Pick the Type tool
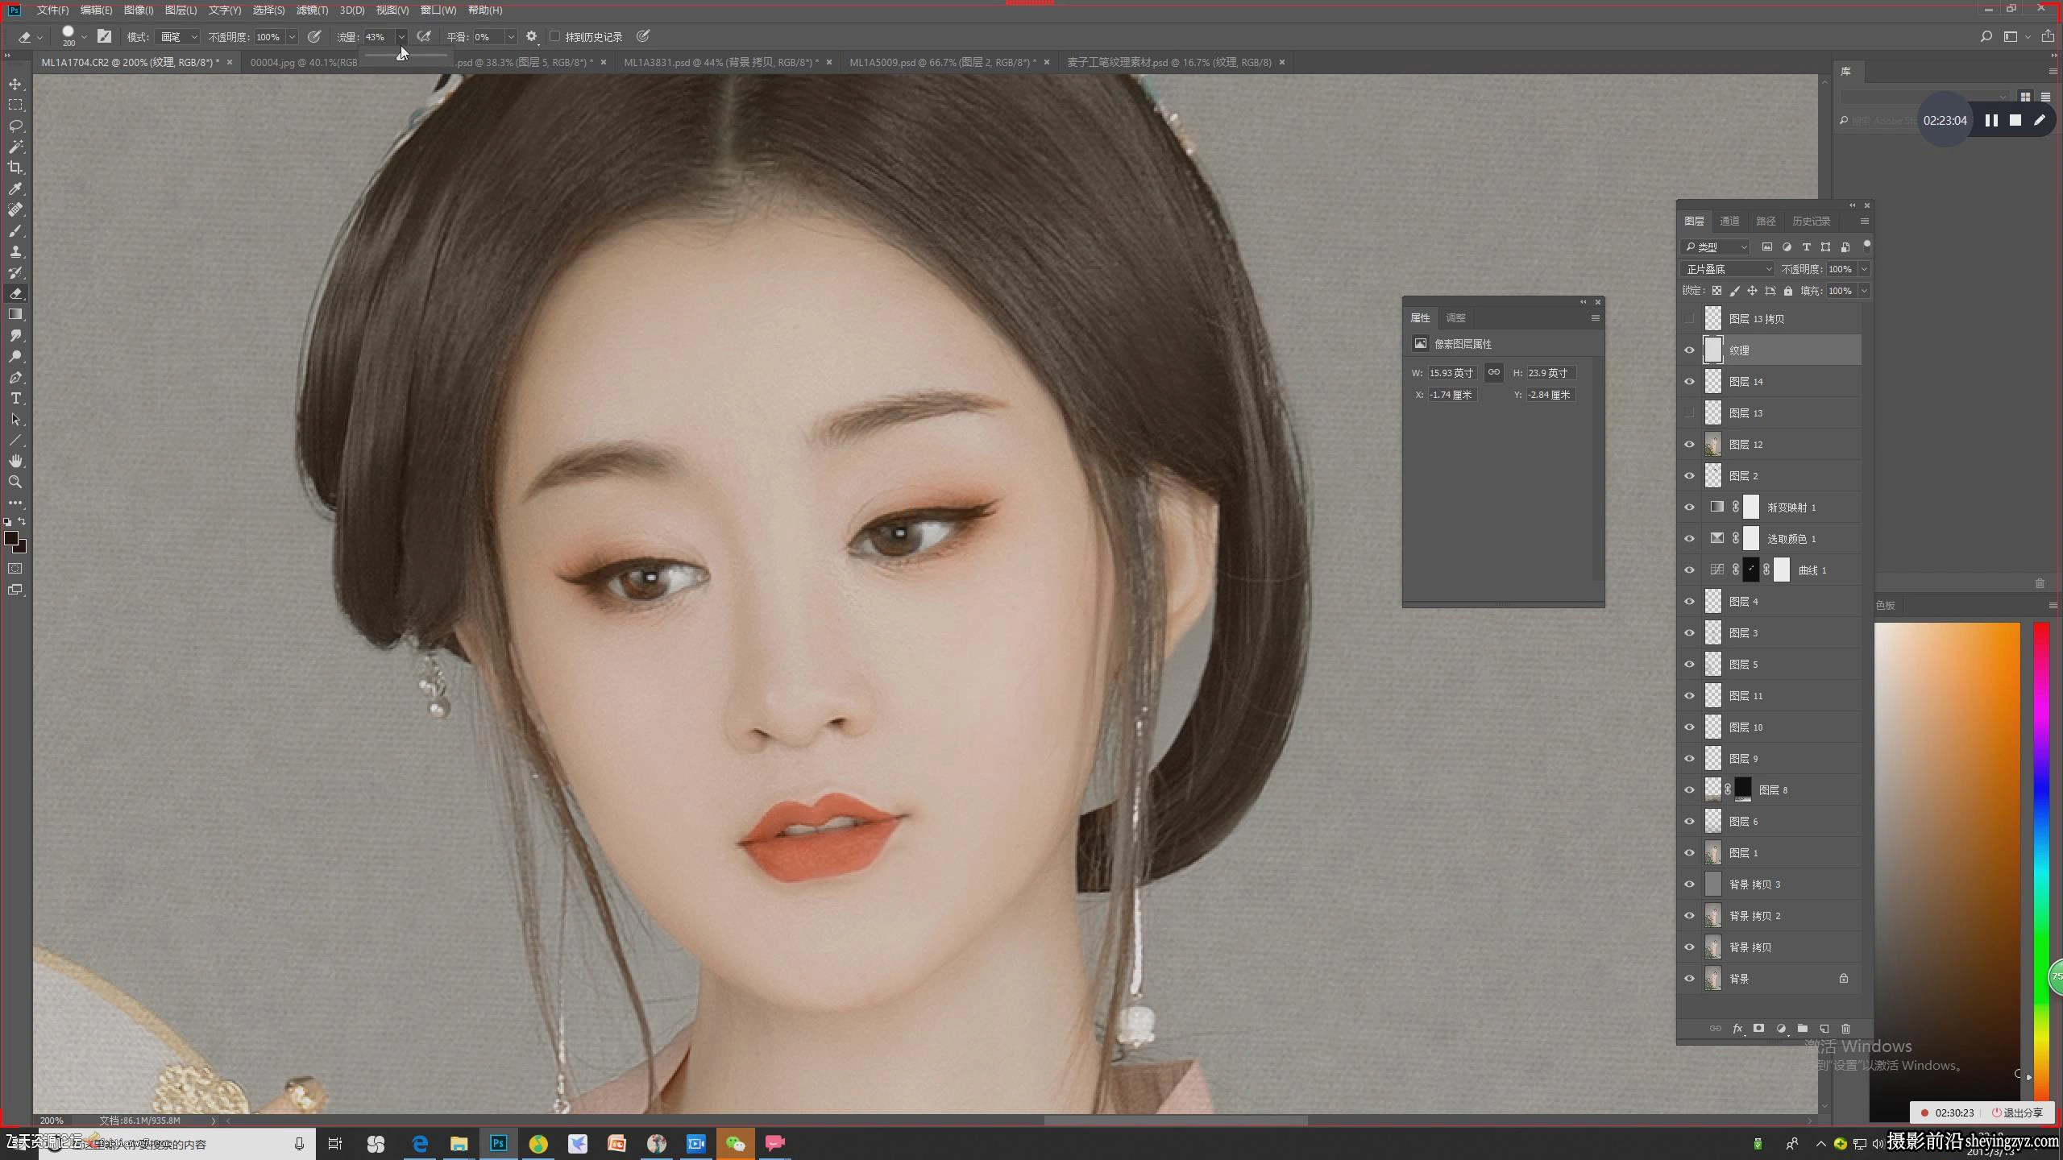 point(15,399)
